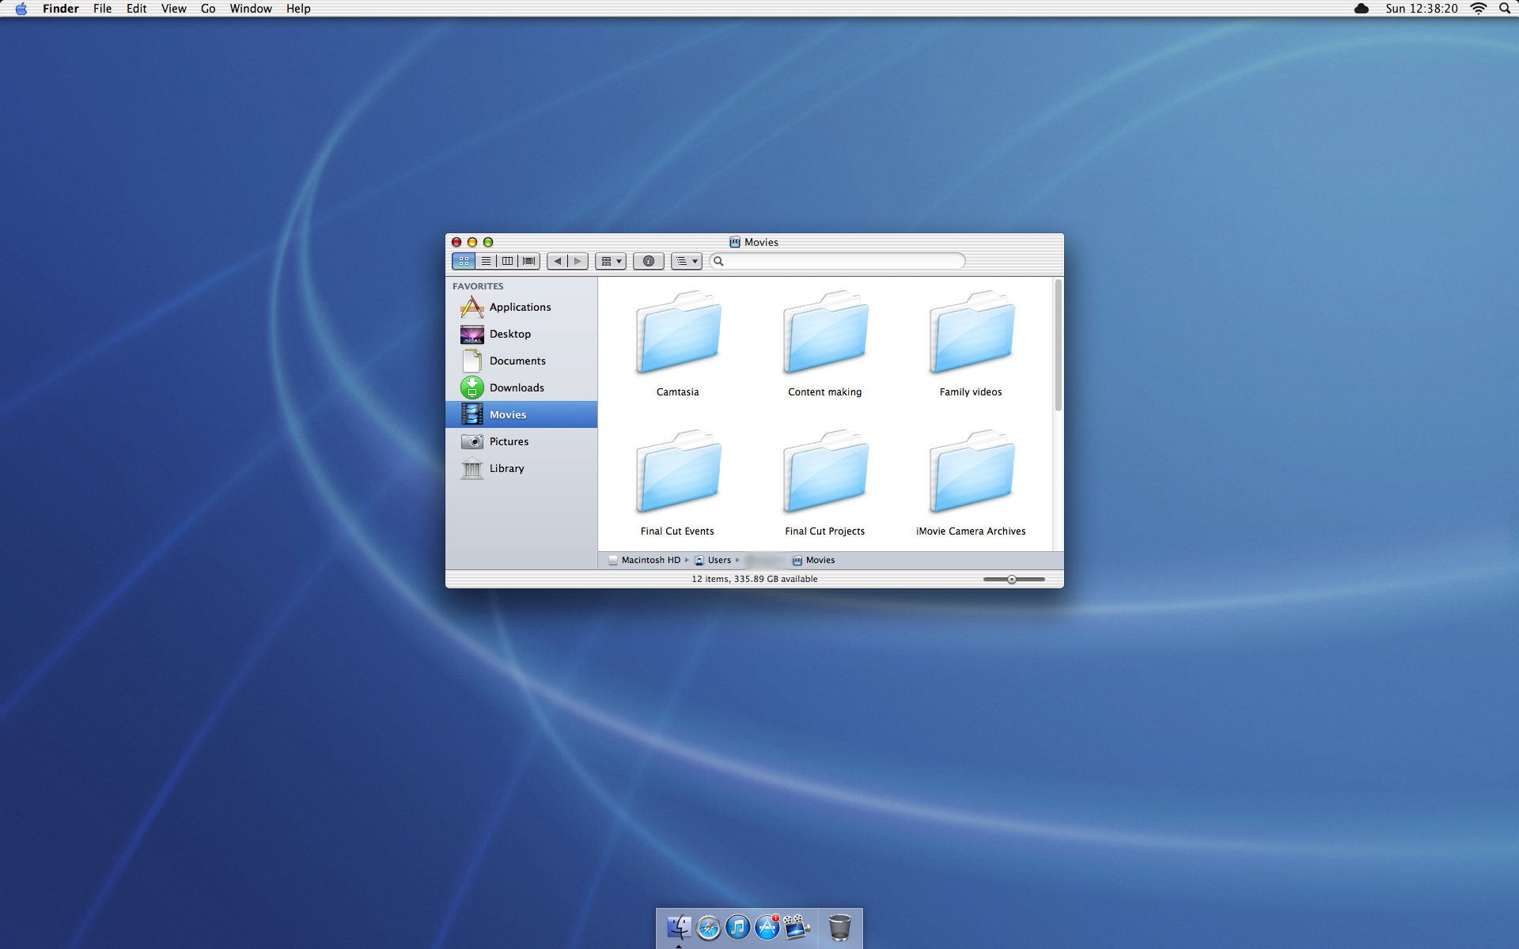Open the Go menu
This screenshot has height=949, width=1519.
(208, 9)
